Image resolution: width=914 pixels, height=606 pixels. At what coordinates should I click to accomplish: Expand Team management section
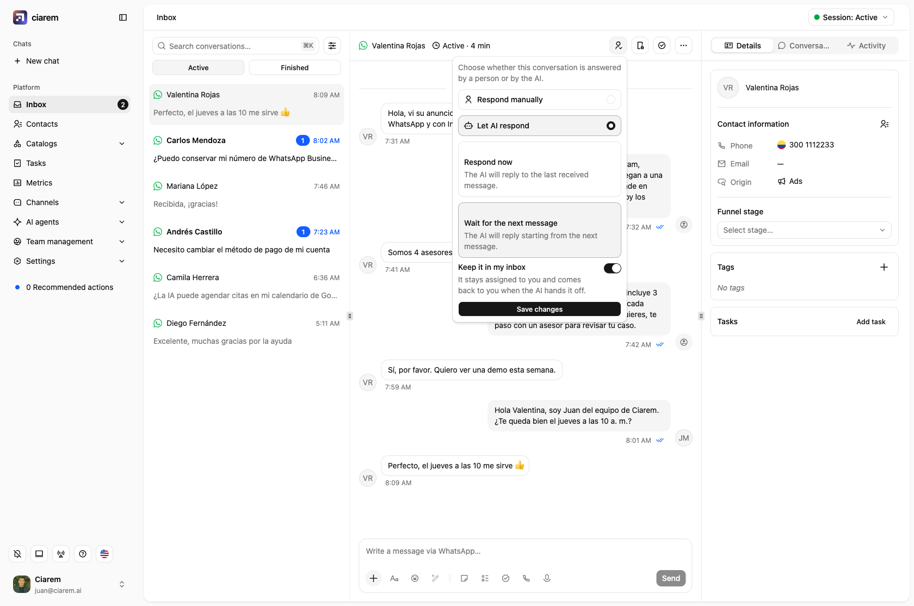click(70, 242)
